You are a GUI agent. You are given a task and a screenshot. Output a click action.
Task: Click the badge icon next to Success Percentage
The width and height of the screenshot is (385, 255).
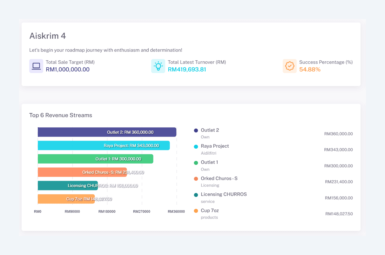(290, 66)
